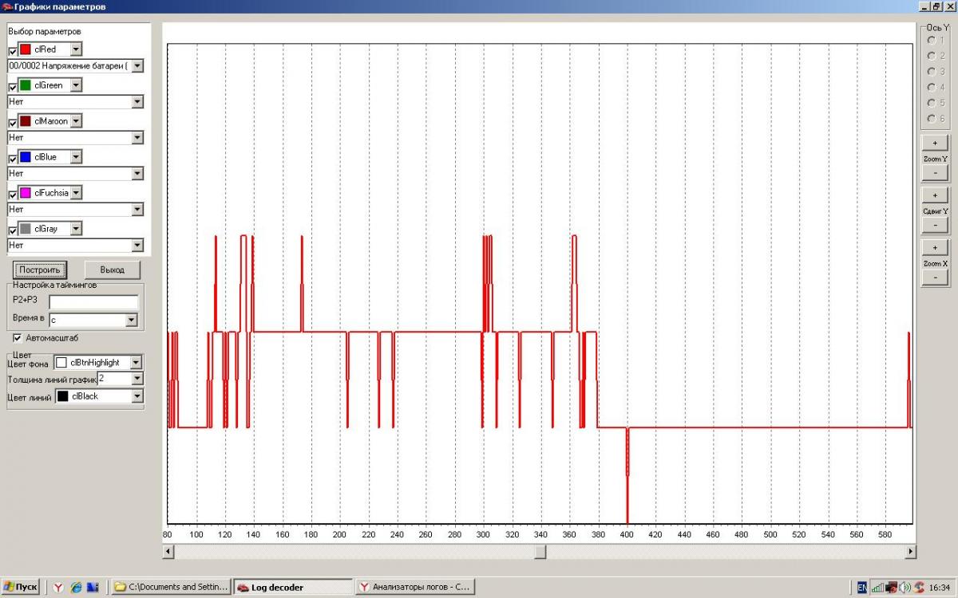Click the Zoom X plus button
Viewport: 958px width, 598px height.
(935, 248)
